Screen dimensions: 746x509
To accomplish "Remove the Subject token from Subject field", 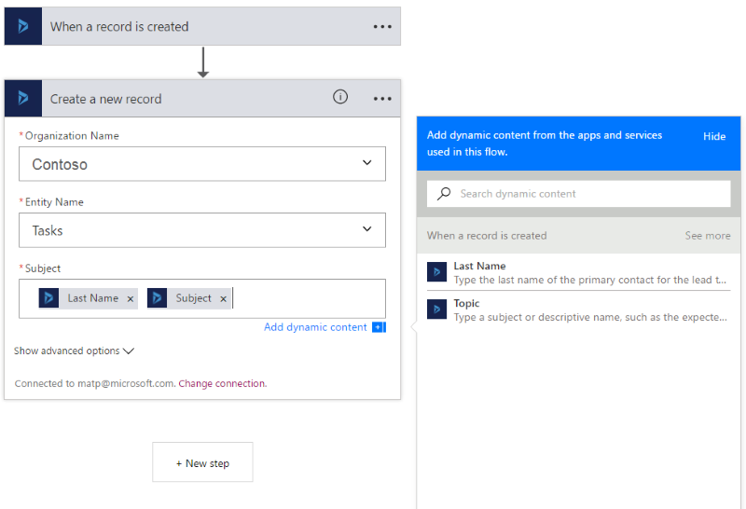I will click(x=223, y=298).
